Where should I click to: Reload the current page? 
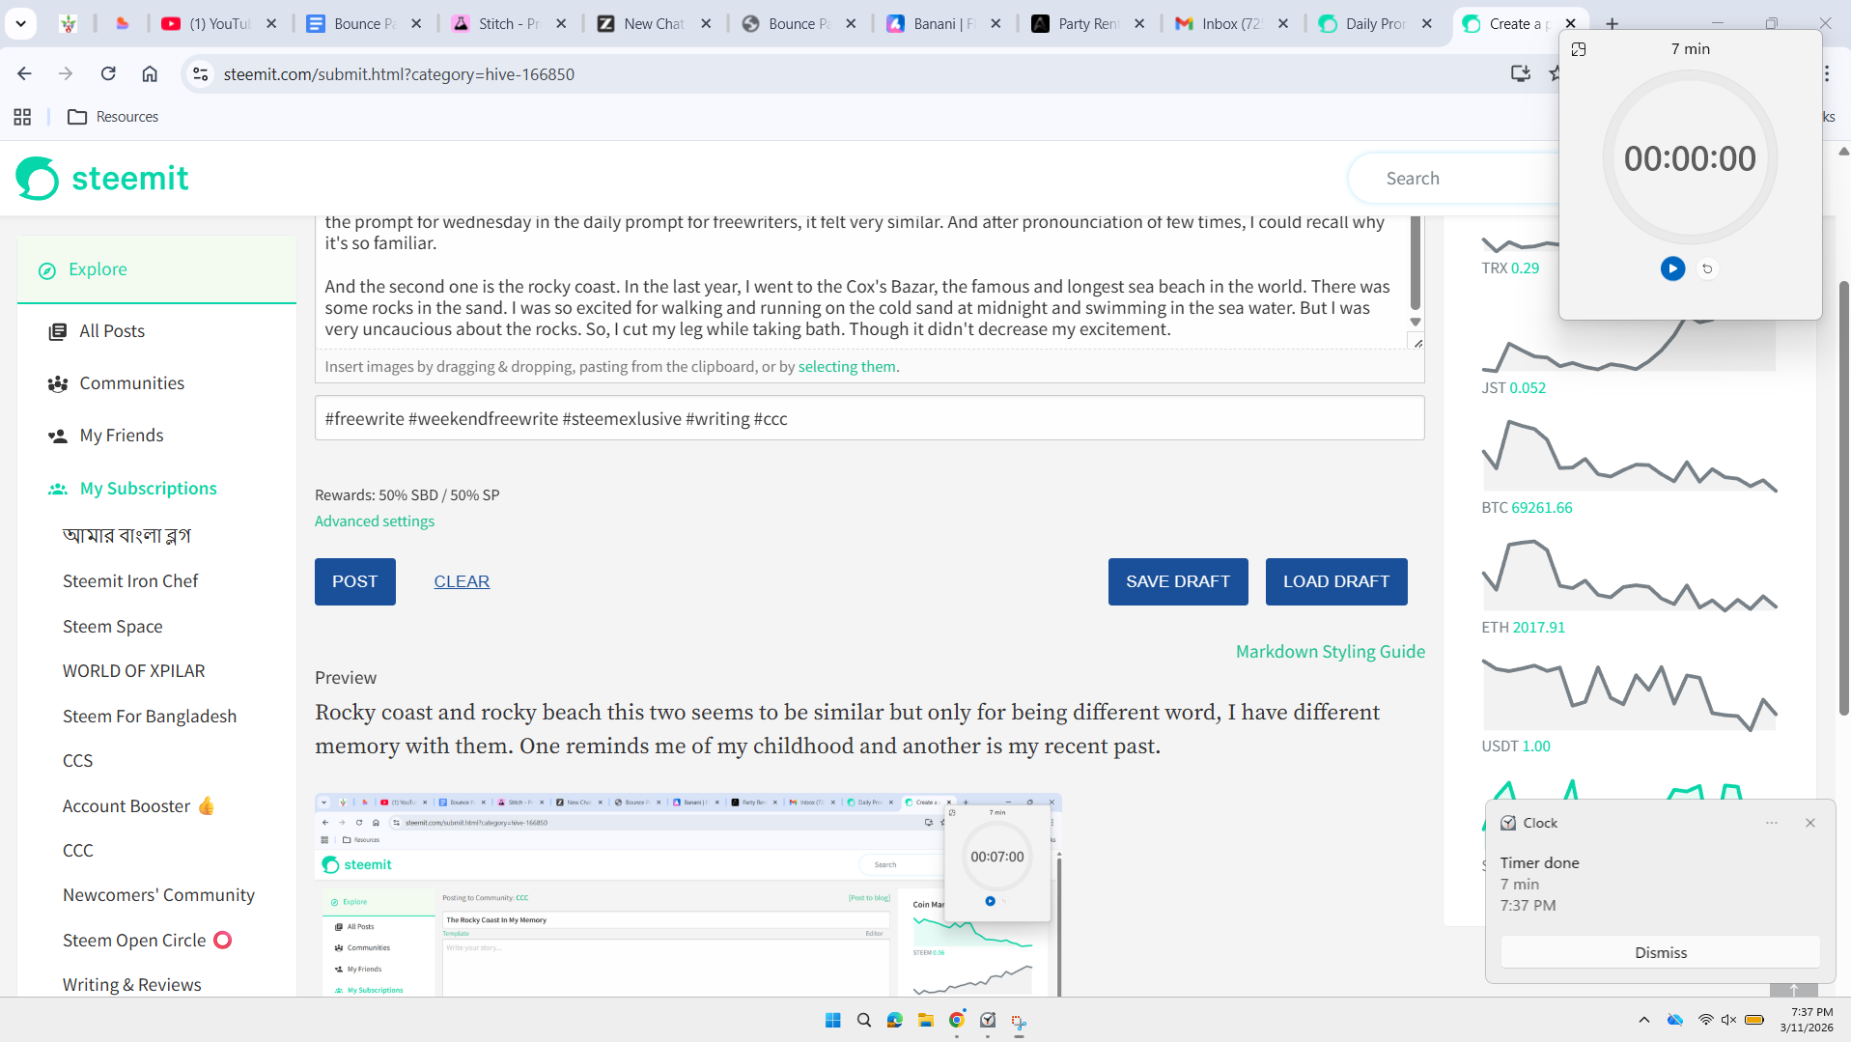pyautogui.click(x=108, y=73)
